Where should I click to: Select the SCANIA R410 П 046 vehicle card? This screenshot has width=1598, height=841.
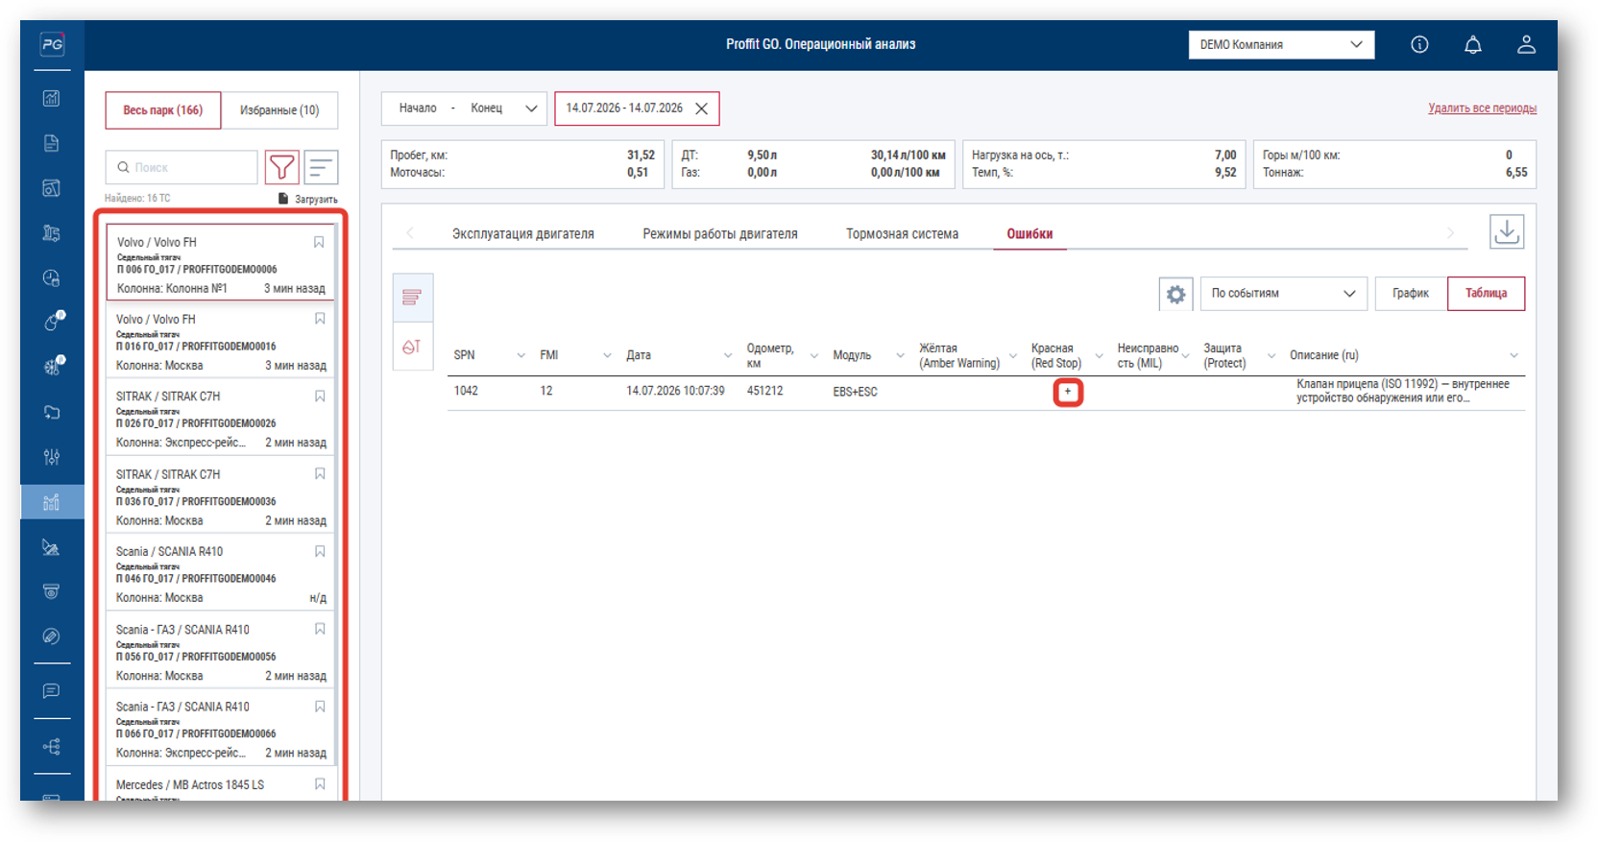pos(221,572)
